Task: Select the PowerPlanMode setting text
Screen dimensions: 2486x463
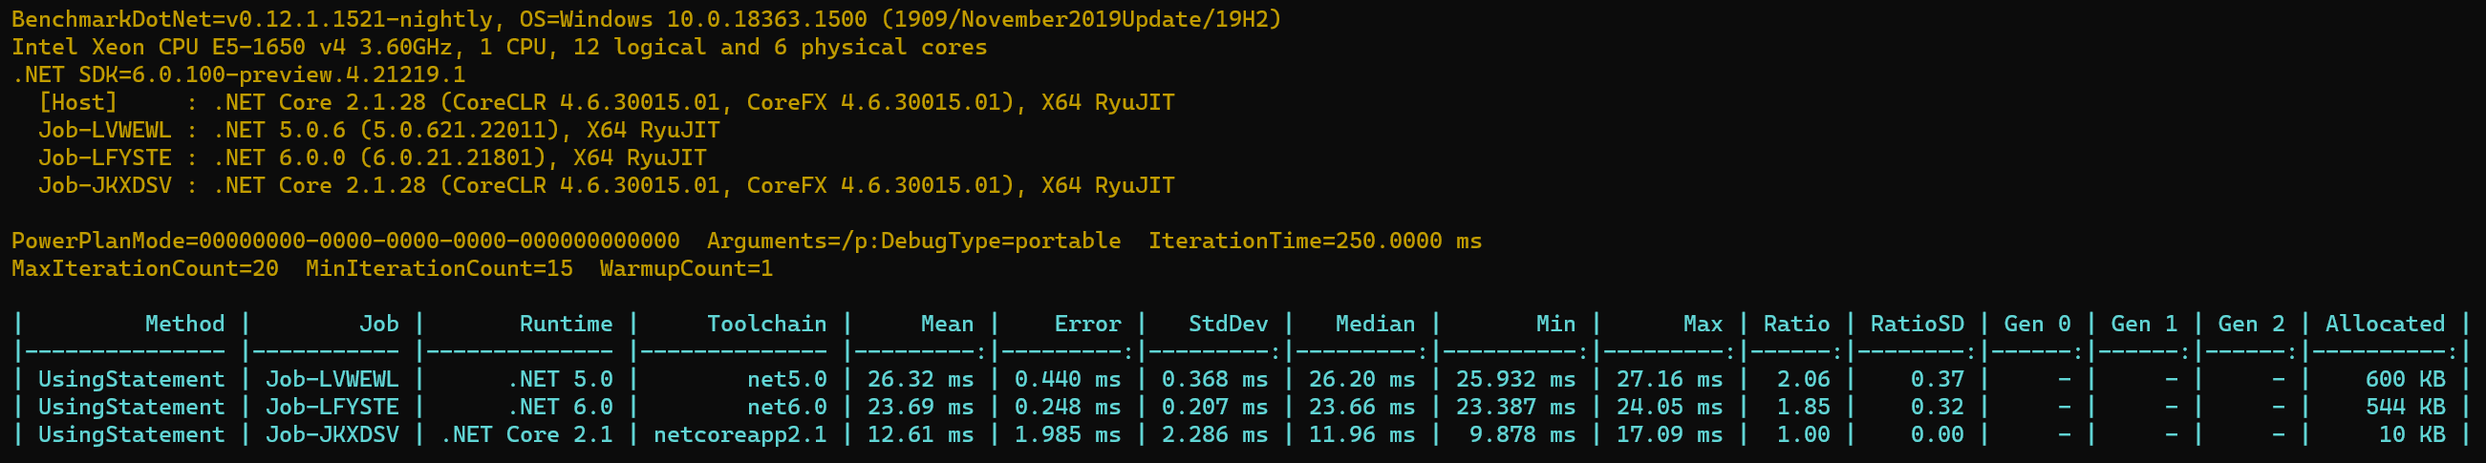Action: pyautogui.click(x=346, y=242)
